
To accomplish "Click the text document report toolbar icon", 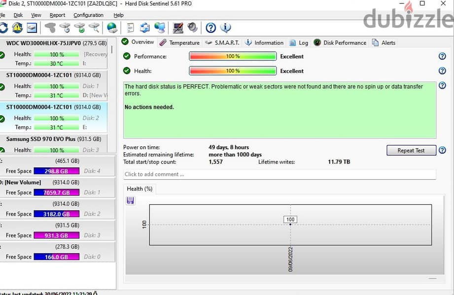I will [131, 28].
